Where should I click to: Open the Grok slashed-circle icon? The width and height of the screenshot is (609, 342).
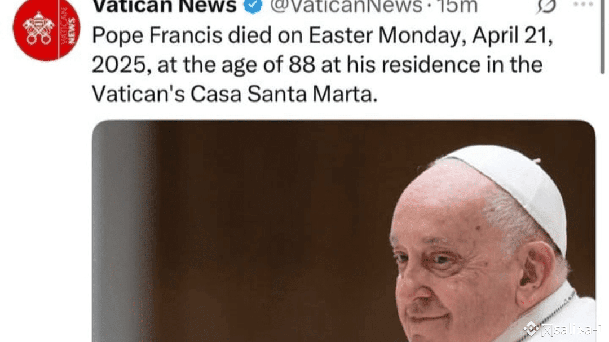546,7
